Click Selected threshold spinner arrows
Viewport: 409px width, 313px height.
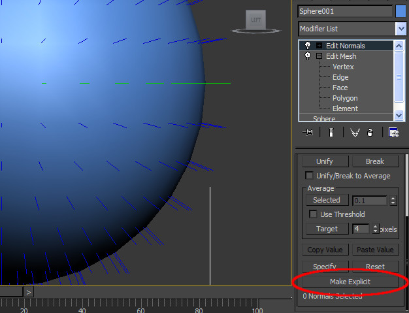(x=393, y=201)
